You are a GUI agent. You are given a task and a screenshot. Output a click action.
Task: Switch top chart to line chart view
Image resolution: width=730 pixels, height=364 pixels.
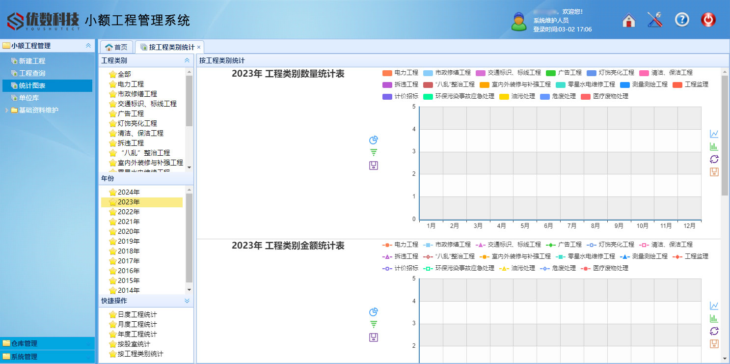coord(714,134)
